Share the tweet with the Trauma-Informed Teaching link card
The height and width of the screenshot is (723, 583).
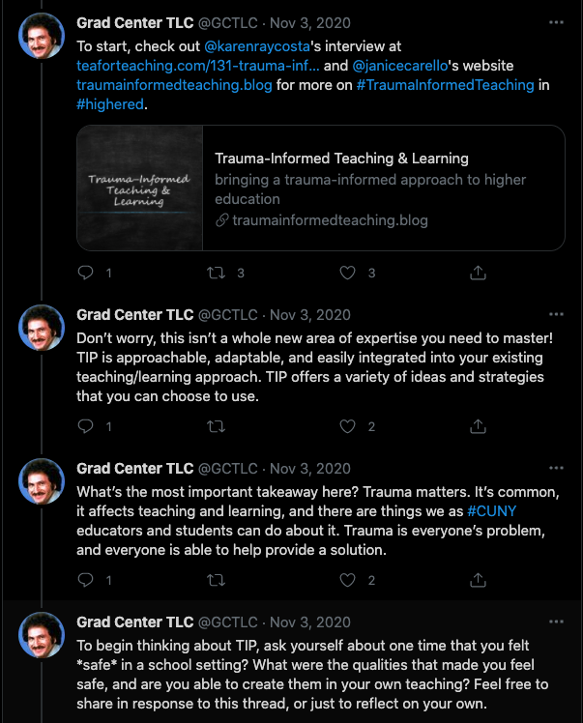(x=478, y=273)
